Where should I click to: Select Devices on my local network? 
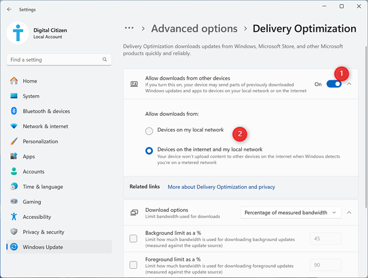coord(149,131)
